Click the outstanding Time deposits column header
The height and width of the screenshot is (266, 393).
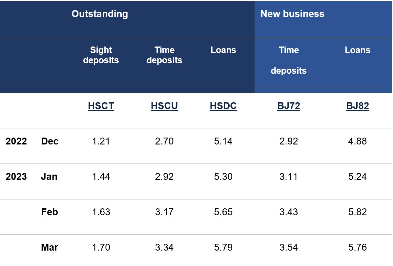(164, 55)
